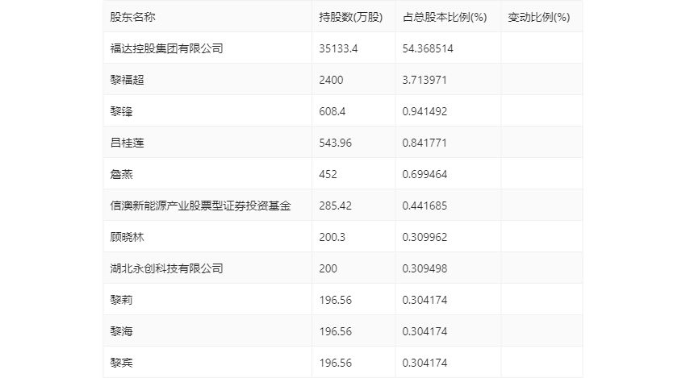Screen dimensions: 686x378
Task: Select shareholder 吕桂莲
Action: 127,143
